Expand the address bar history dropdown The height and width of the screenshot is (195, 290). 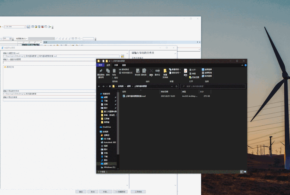(x=172, y=86)
